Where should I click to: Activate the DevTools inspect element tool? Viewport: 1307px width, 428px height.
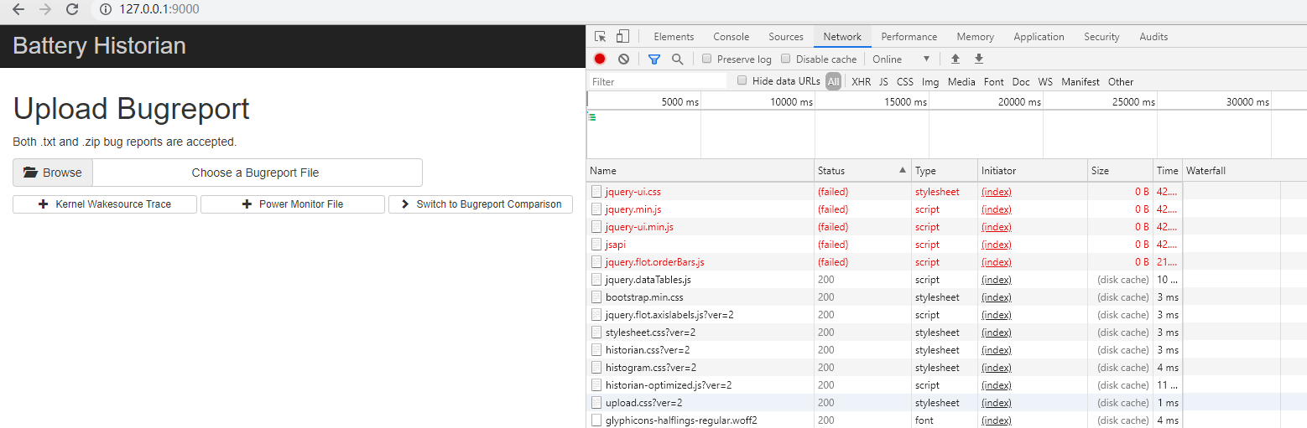[x=601, y=37]
